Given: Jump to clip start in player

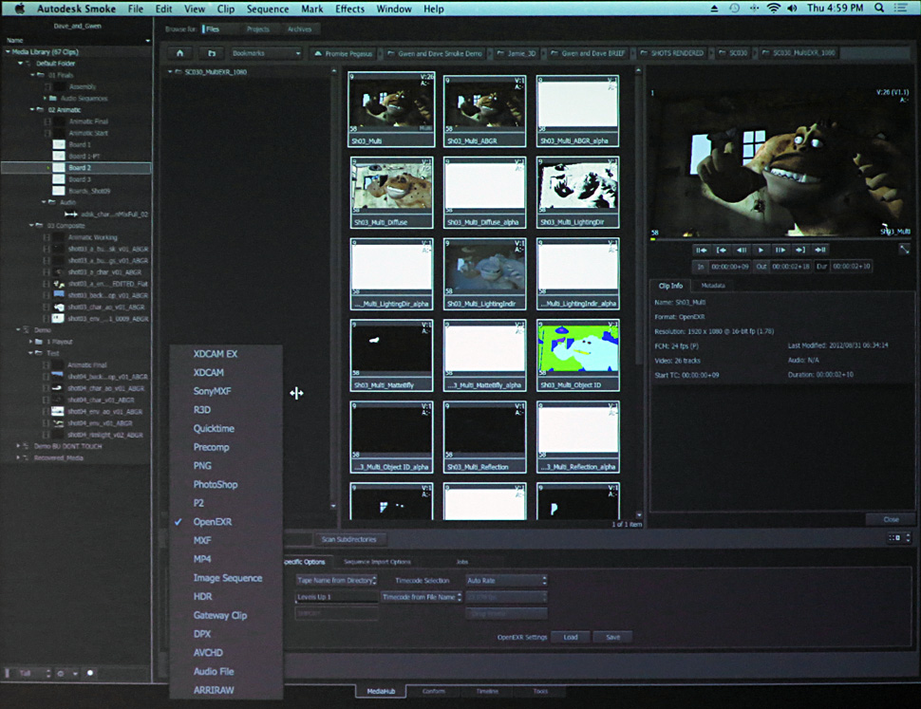Looking at the screenshot, I should [x=702, y=250].
